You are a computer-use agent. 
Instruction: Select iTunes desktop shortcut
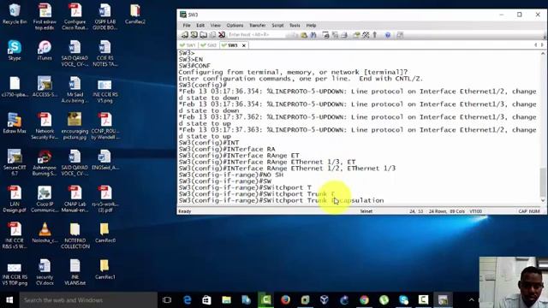[45, 50]
